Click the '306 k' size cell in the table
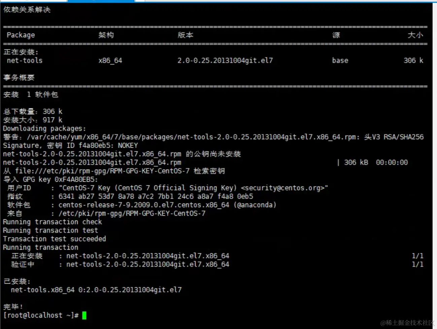The height and width of the screenshot is (329, 437). 413,61
